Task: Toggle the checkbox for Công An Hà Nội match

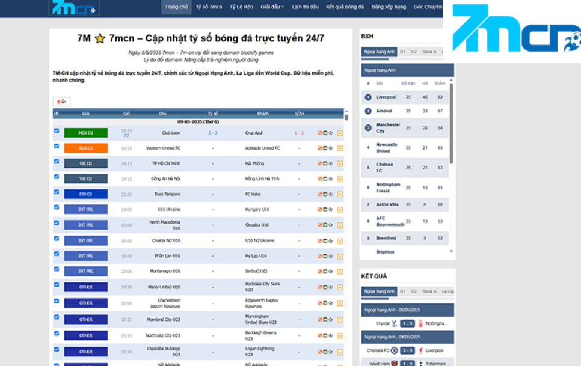Action: (x=57, y=177)
